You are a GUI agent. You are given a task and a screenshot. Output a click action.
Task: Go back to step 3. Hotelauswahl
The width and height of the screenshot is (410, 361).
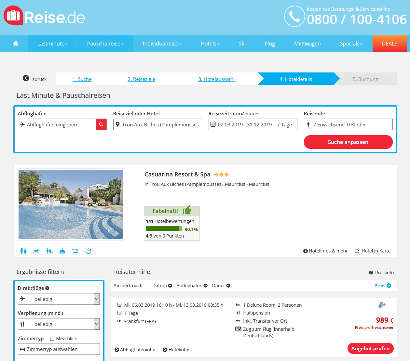216,79
